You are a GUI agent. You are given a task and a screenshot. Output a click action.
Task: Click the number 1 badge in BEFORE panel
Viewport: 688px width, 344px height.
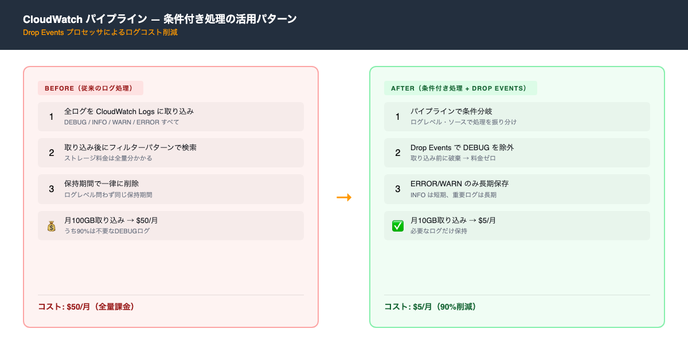50,116
